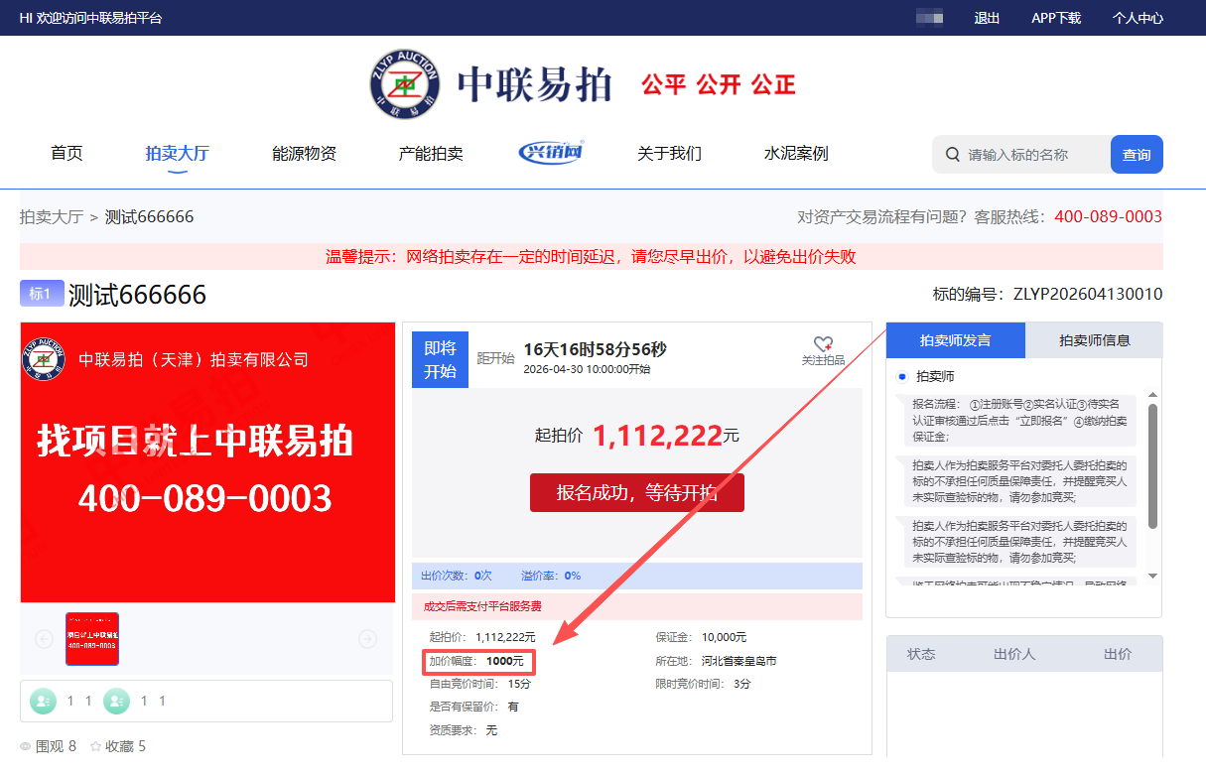The image size is (1206, 775).
Task: Click 限时竞价时间: 3分 detail
Action: [x=703, y=684]
